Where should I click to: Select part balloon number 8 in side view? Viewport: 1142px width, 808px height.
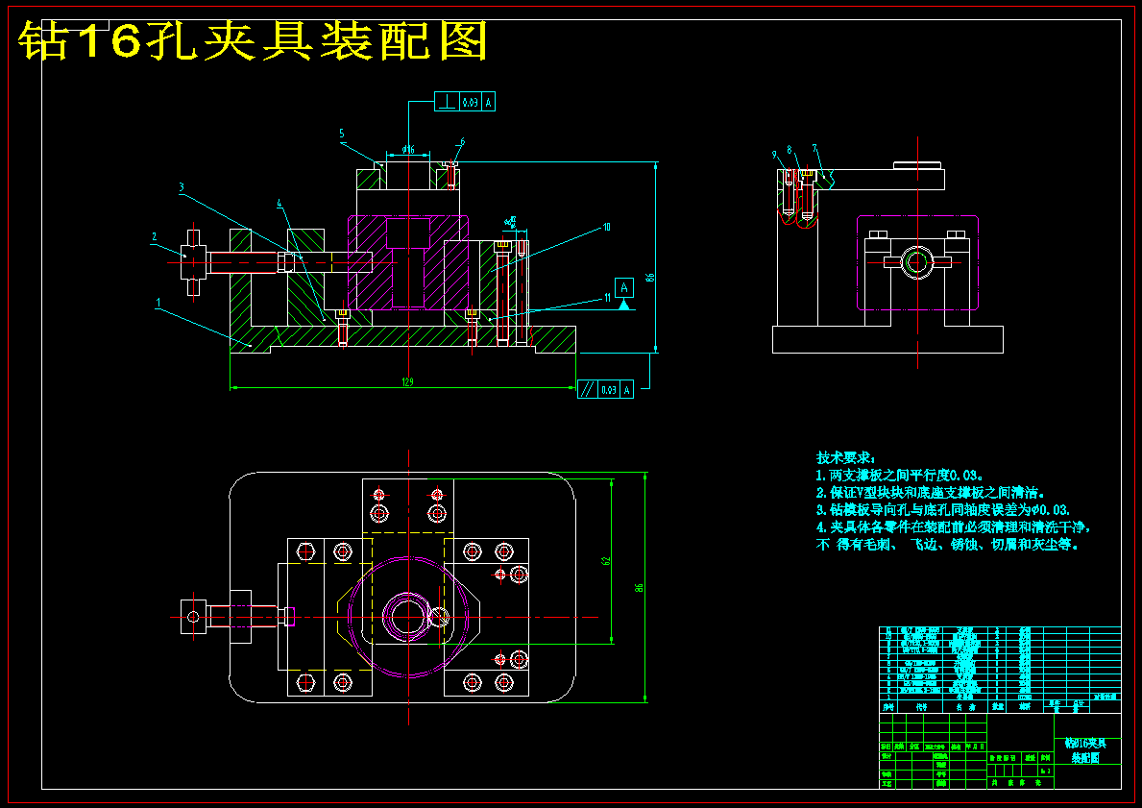[790, 150]
